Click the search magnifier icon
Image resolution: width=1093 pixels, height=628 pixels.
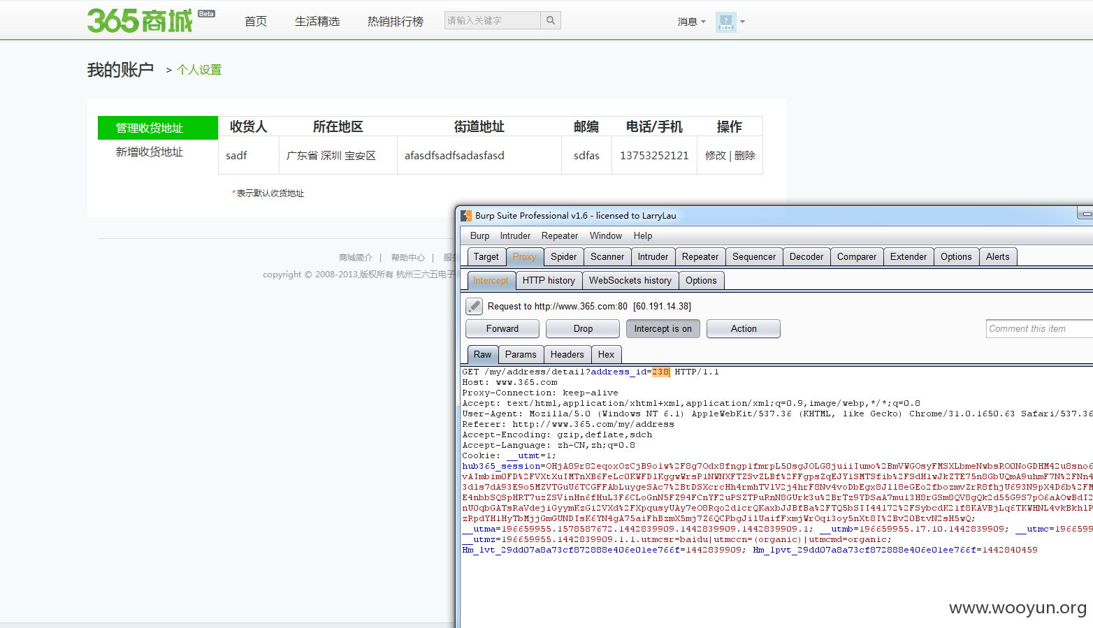551,20
